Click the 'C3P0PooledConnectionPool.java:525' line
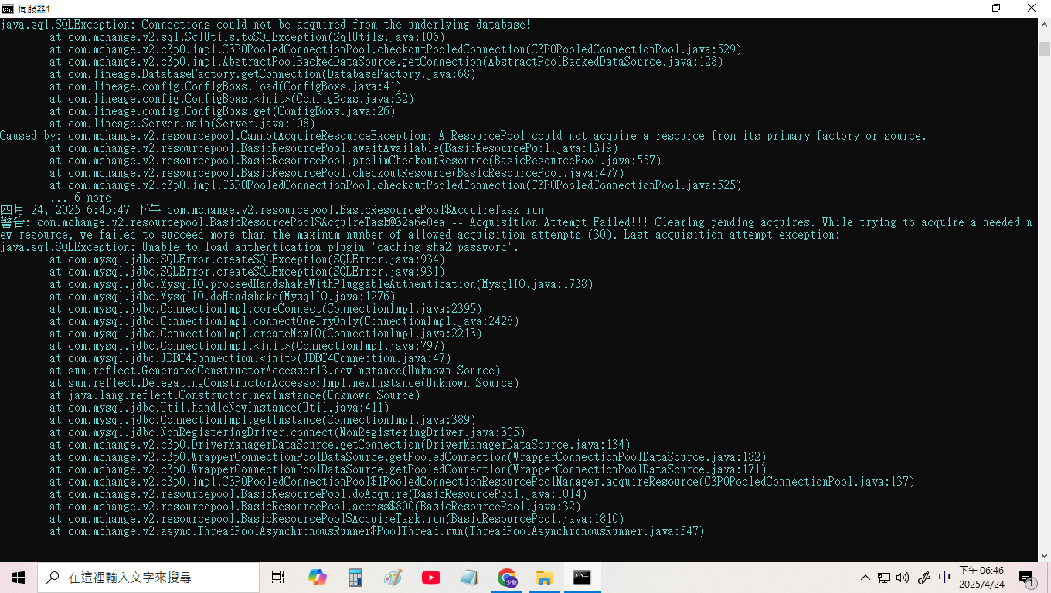The width and height of the screenshot is (1051, 593). point(396,185)
